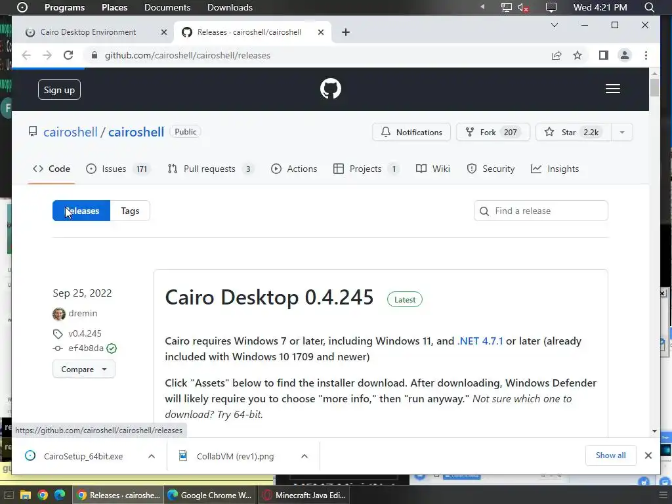This screenshot has height=504, width=672.
Task: Open Chrome side panel icon
Action: tap(604, 55)
